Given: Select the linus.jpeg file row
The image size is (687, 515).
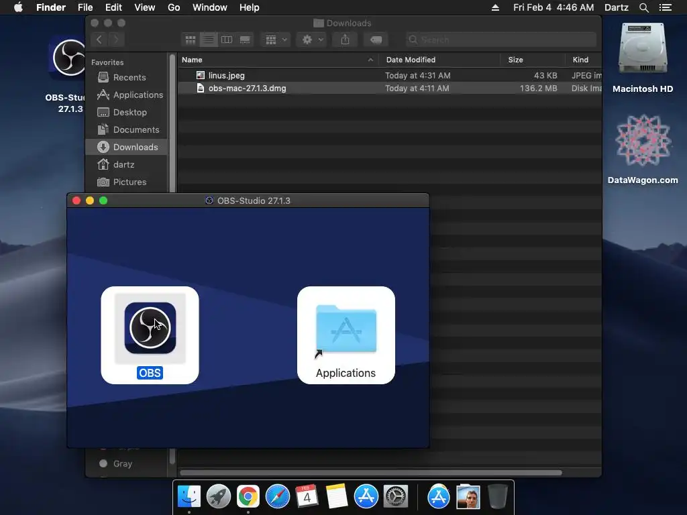Looking at the screenshot, I should tap(390, 75).
